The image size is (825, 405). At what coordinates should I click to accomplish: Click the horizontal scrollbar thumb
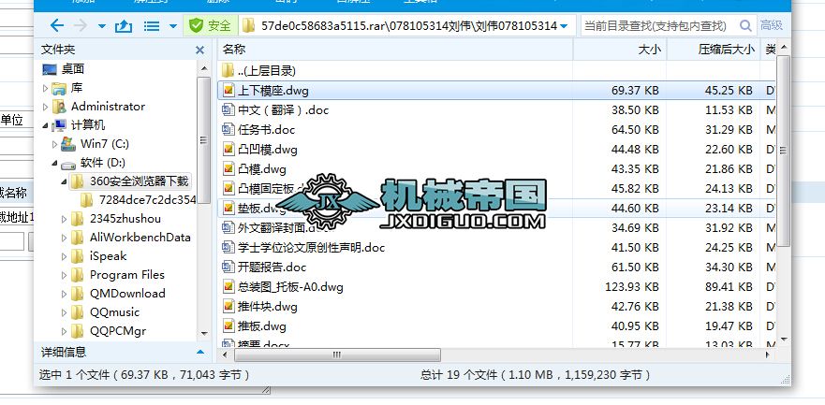[337, 355]
